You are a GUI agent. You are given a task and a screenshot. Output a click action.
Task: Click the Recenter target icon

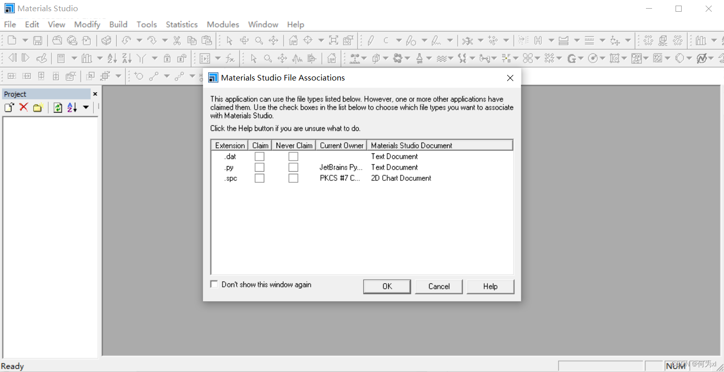click(308, 40)
